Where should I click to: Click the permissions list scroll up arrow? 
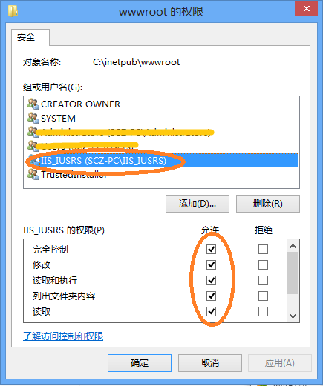293,246
